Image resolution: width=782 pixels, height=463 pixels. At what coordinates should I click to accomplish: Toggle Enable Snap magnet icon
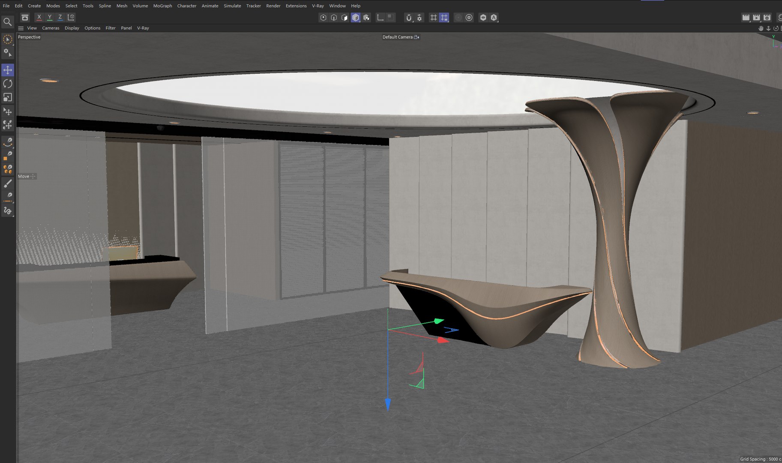pyautogui.click(x=408, y=18)
